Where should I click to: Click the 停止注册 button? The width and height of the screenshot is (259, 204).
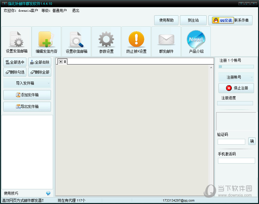pyautogui.click(x=236, y=88)
